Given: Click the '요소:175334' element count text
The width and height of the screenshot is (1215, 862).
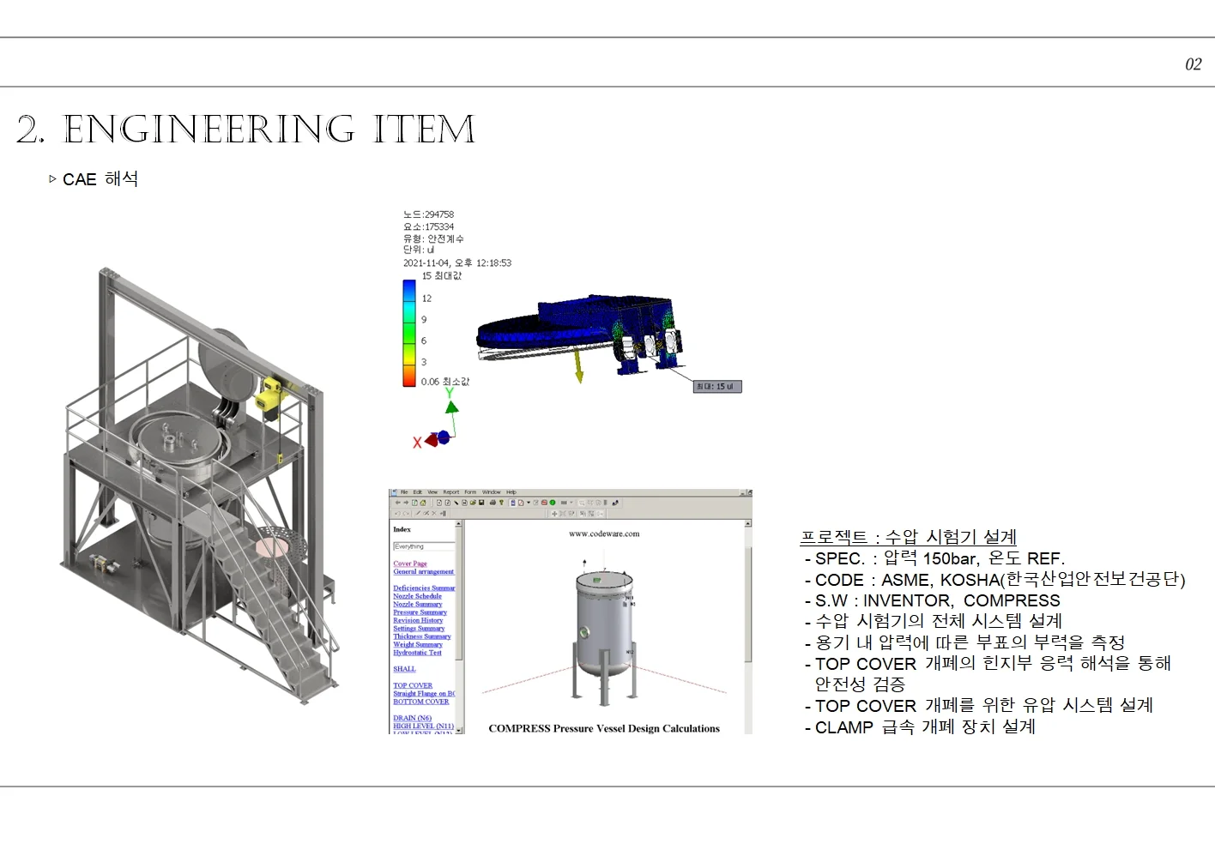Looking at the screenshot, I should pyautogui.click(x=429, y=226).
